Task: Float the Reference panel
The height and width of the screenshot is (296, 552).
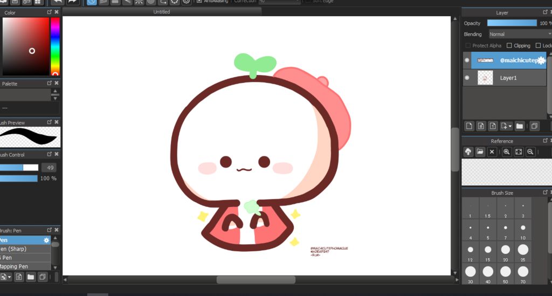Action: pyautogui.click(x=546, y=140)
